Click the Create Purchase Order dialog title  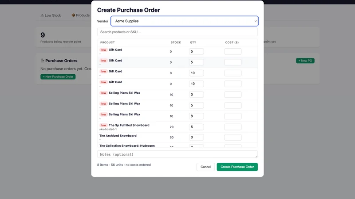[128, 10]
